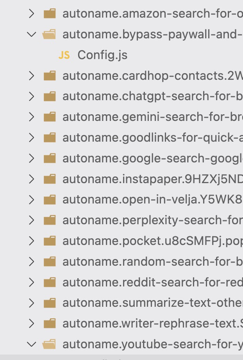Image resolution: width=243 pixels, height=360 pixels.
Task: Select the autoname.google-search row
Action: pyautogui.click(x=121, y=158)
